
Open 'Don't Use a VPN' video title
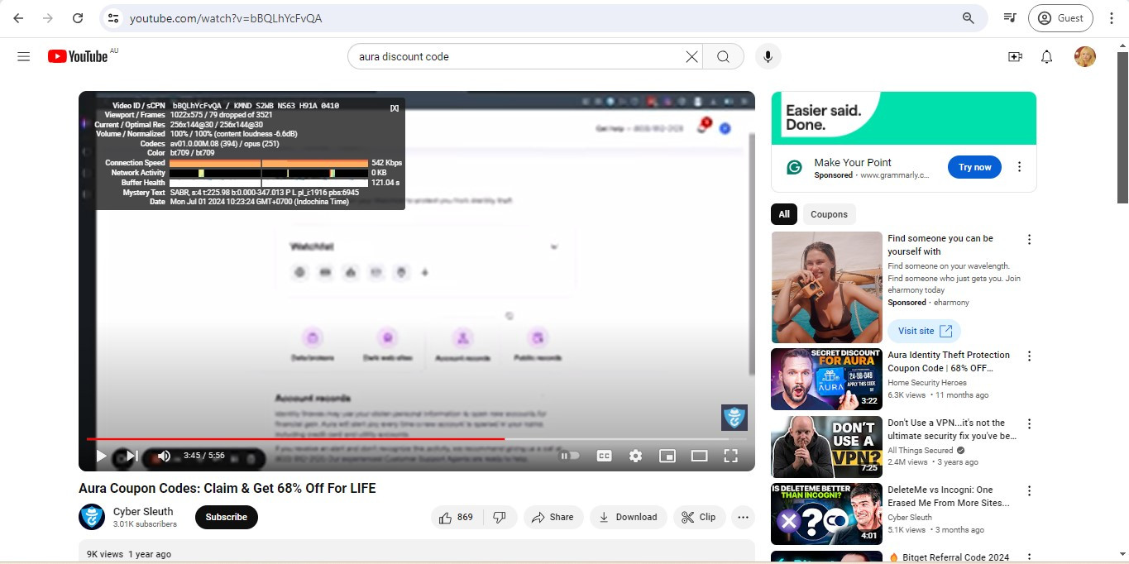tap(952, 429)
